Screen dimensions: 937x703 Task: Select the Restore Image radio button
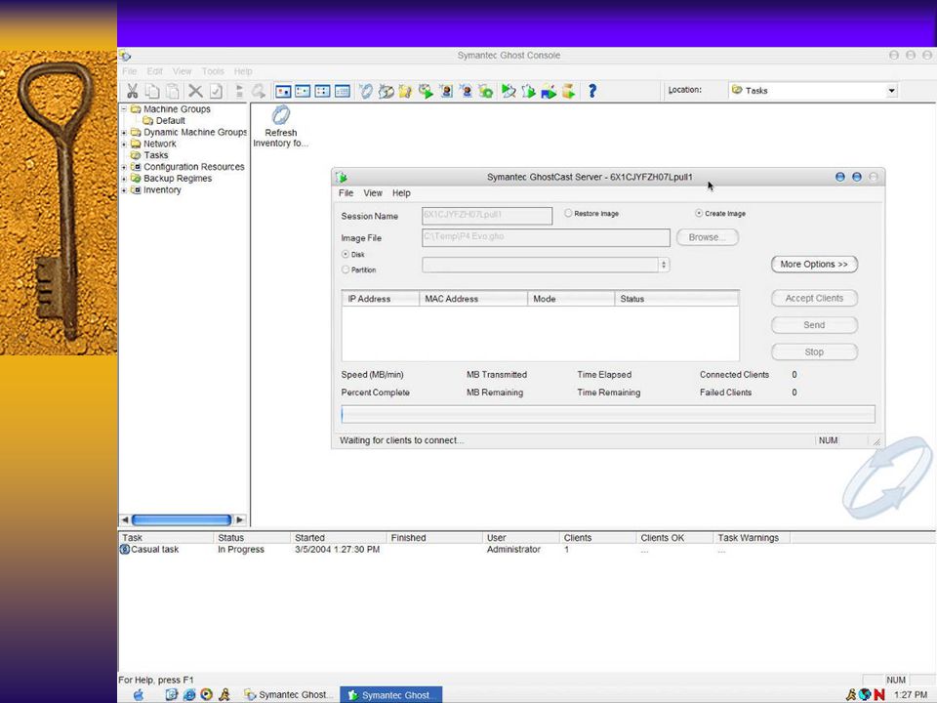tap(568, 213)
